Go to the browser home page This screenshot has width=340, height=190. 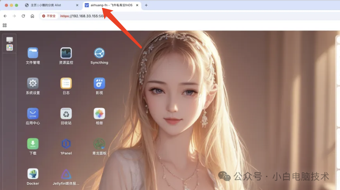point(32,16)
